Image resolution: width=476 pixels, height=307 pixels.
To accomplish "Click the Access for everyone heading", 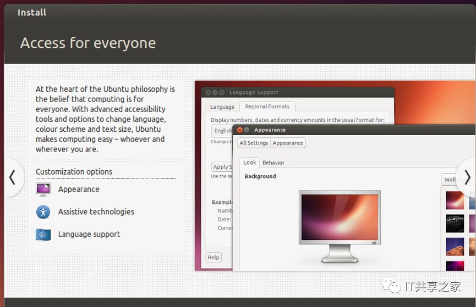I will pos(88,43).
